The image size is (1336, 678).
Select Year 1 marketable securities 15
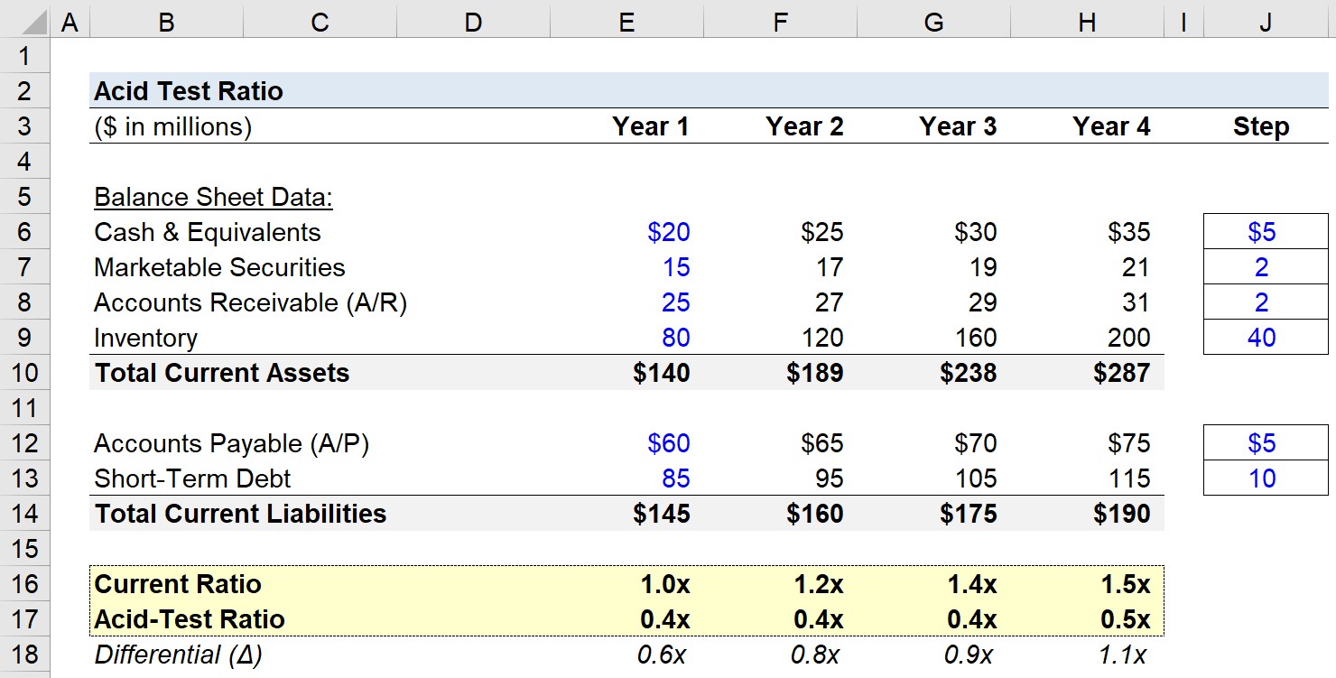675,267
